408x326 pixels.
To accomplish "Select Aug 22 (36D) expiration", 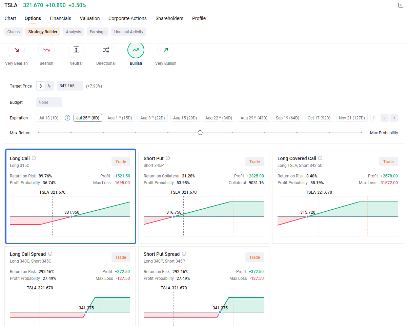I will coord(219,118).
